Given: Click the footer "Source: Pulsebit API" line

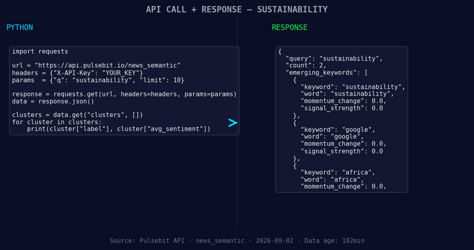Looking at the screenshot, I should click(x=237, y=241).
